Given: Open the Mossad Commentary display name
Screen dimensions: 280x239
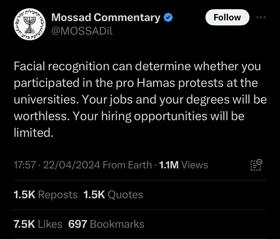Looking at the screenshot, I should tap(106, 17).
